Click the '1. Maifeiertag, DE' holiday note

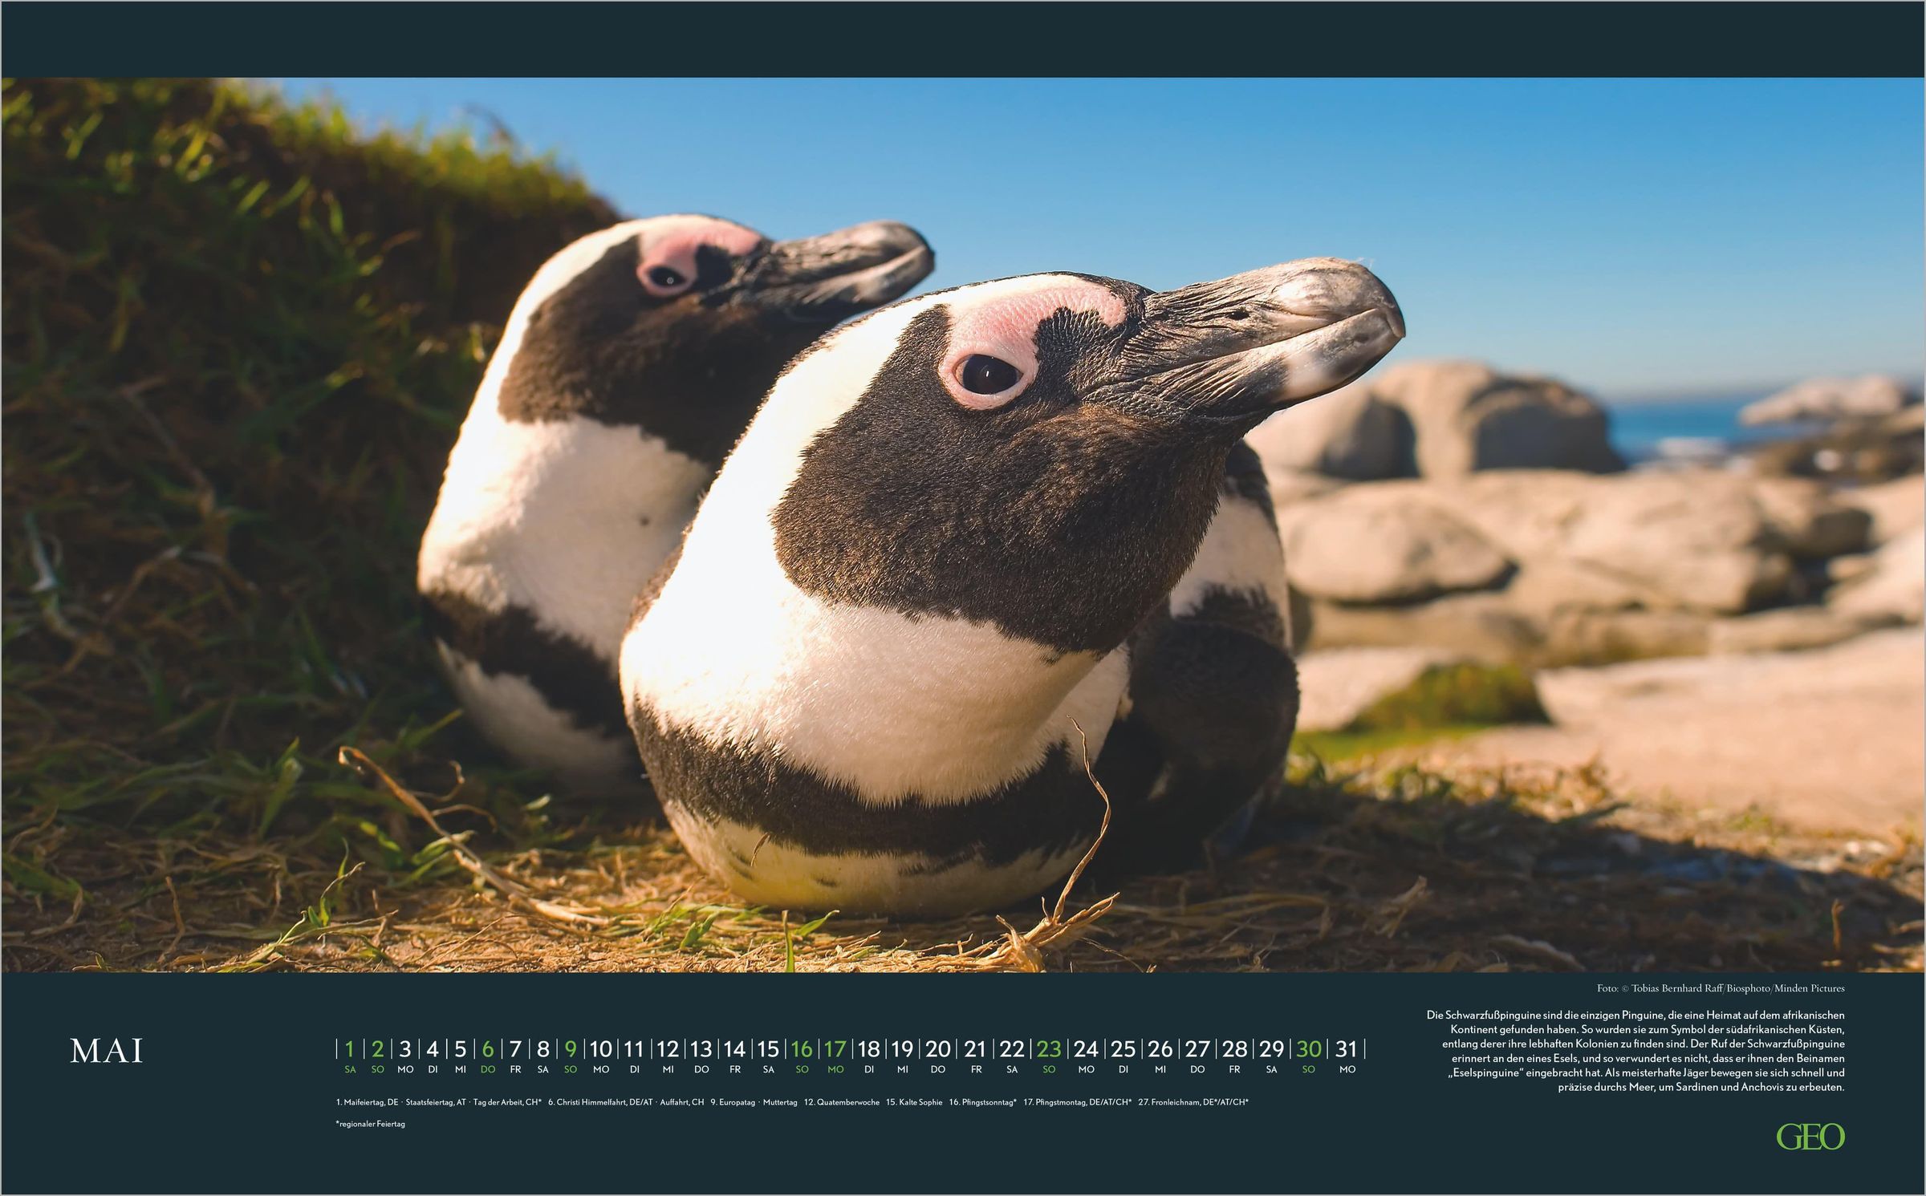tap(367, 1102)
